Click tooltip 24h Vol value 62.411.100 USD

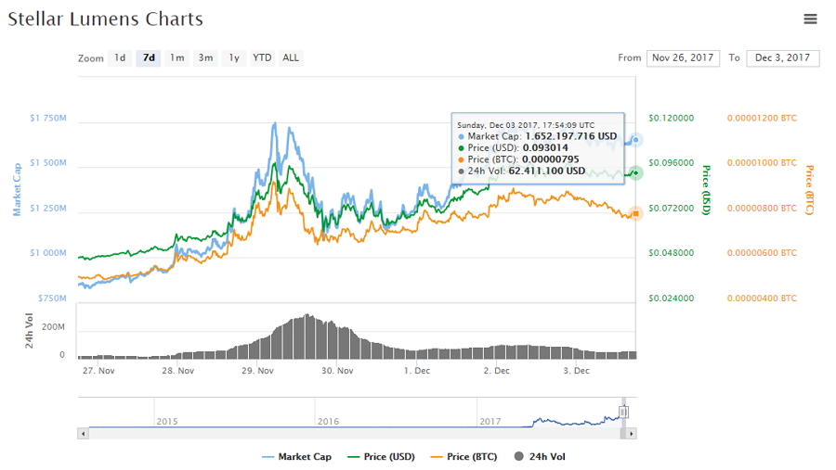547,171
